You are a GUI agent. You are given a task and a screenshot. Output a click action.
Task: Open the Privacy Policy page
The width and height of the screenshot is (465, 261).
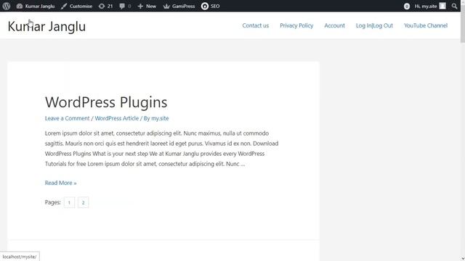pyautogui.click(x=296, y=25)
